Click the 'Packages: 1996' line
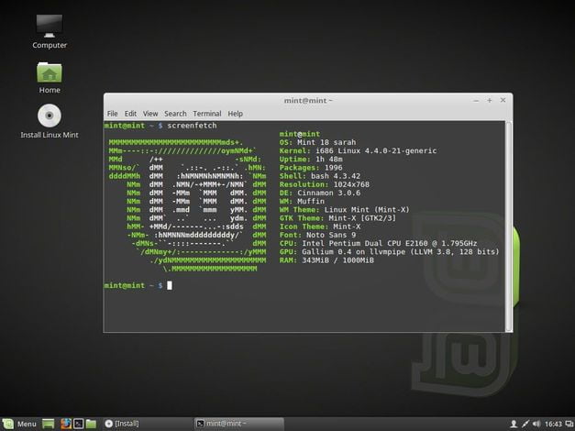Viewport: 575px width, 431px height. (311, 168)
